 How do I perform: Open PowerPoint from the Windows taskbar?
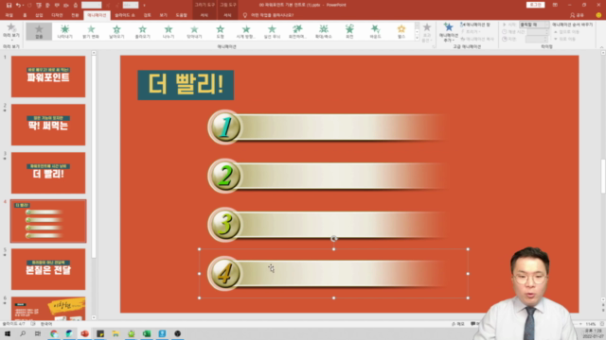84,333
